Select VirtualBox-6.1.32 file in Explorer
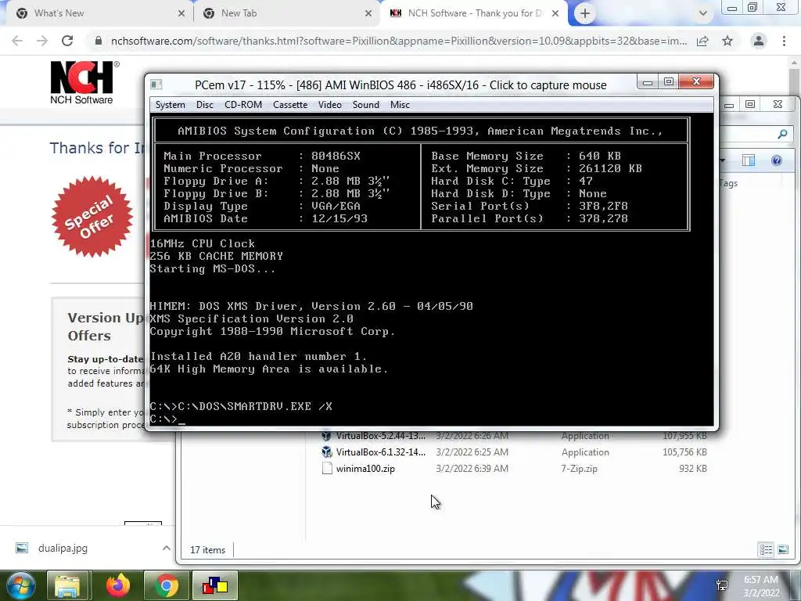 click(x=381, y=452)
